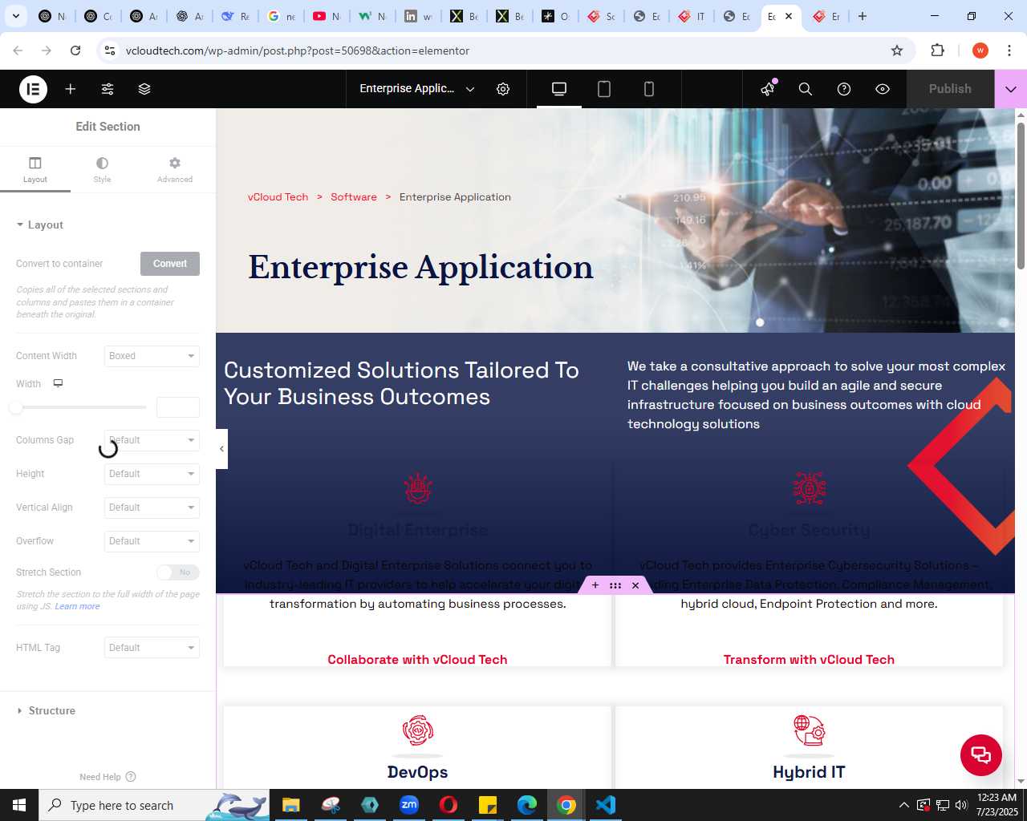1027x821 pixels.
Task: Reload the page in Chrome
Action: (x=75, y=51)
